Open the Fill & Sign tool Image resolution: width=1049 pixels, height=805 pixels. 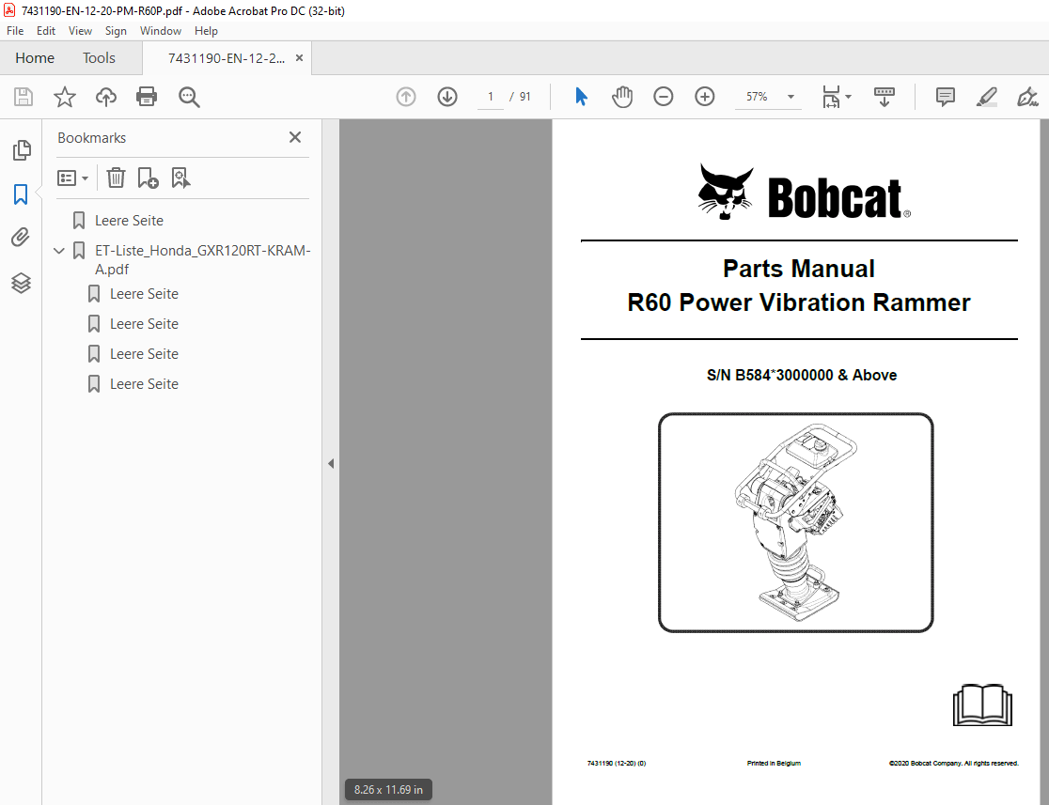click(1026, 96)
